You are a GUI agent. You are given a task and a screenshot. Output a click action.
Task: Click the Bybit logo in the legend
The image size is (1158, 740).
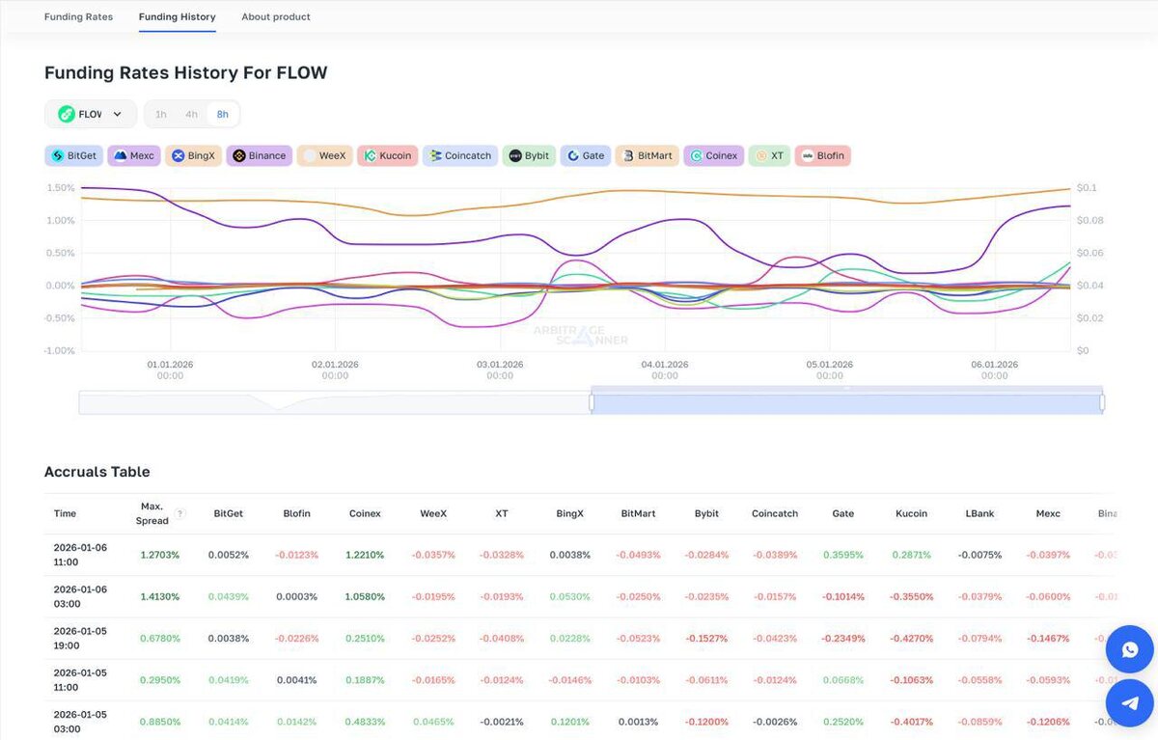(515, 155)
